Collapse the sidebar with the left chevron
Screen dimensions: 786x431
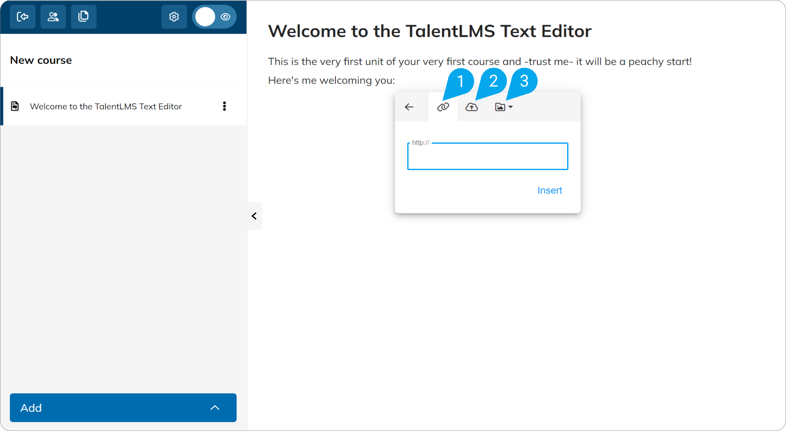(254, 216)
